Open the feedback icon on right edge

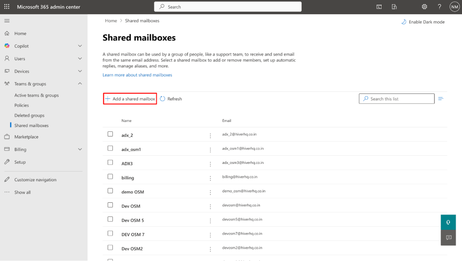point(448,238)
